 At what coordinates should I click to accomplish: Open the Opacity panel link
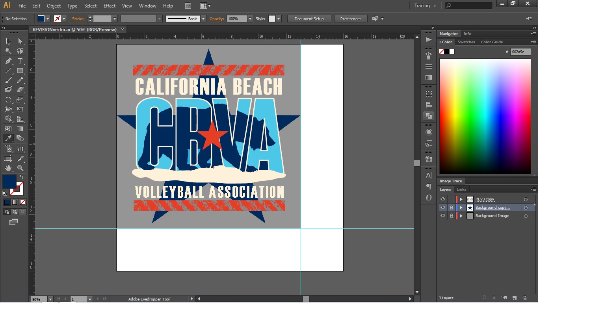coord(217,19)
